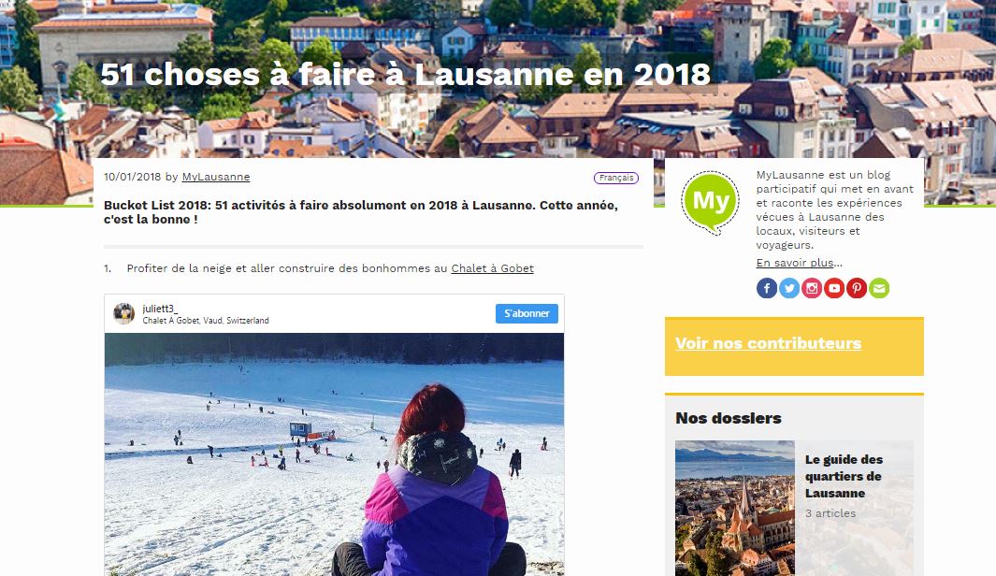Open the MyLausanne Facebook page icon
996x576 pixels.
click(x=767, y=288)
